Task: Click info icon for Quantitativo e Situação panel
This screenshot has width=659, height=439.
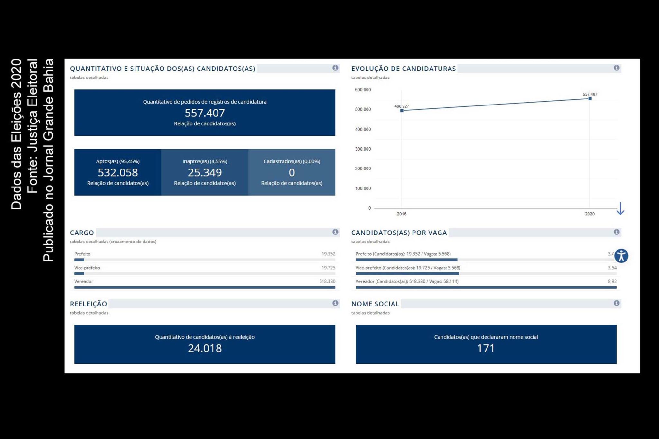Action: pyautogui.click(x=335, y=68)
